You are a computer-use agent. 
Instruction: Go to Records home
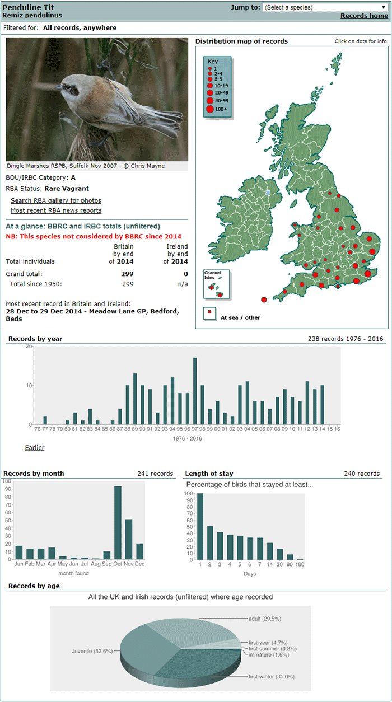(364, 16)
